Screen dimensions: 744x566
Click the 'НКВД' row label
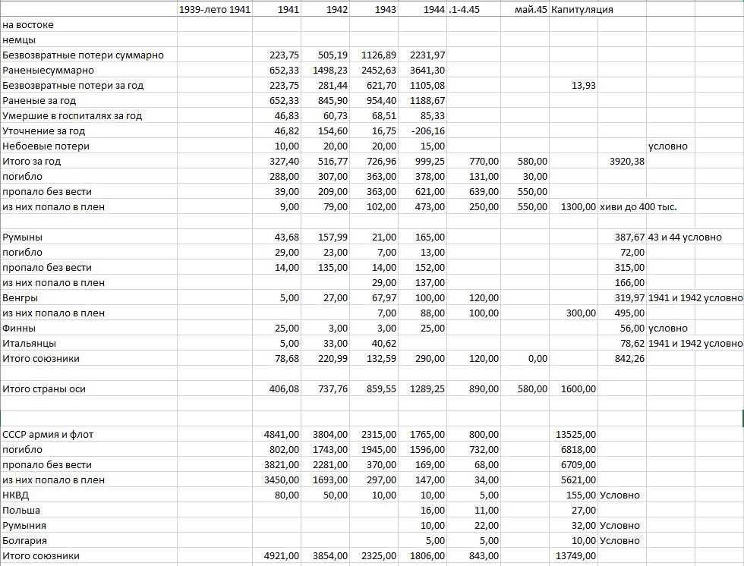coord(90,495)
